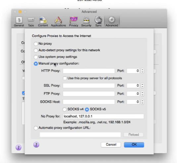Enable Use this proxy server for all protocols
This screenshot has width=177, height=163.
point(65,78)
